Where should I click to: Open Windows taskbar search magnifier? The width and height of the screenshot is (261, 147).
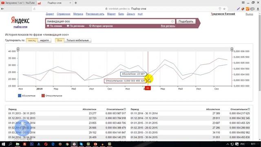point(10,144)
